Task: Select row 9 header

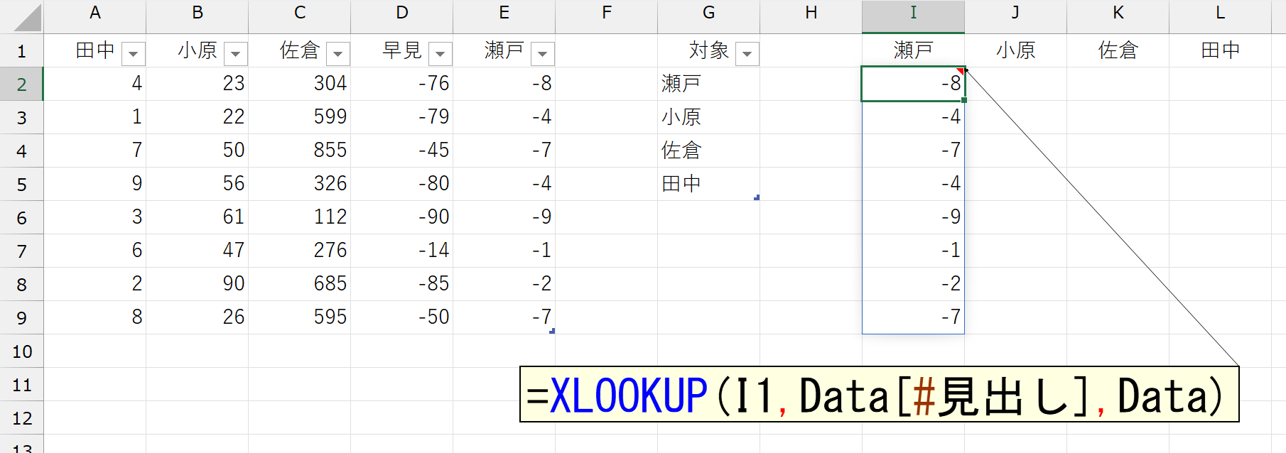Action: [21, 317]
